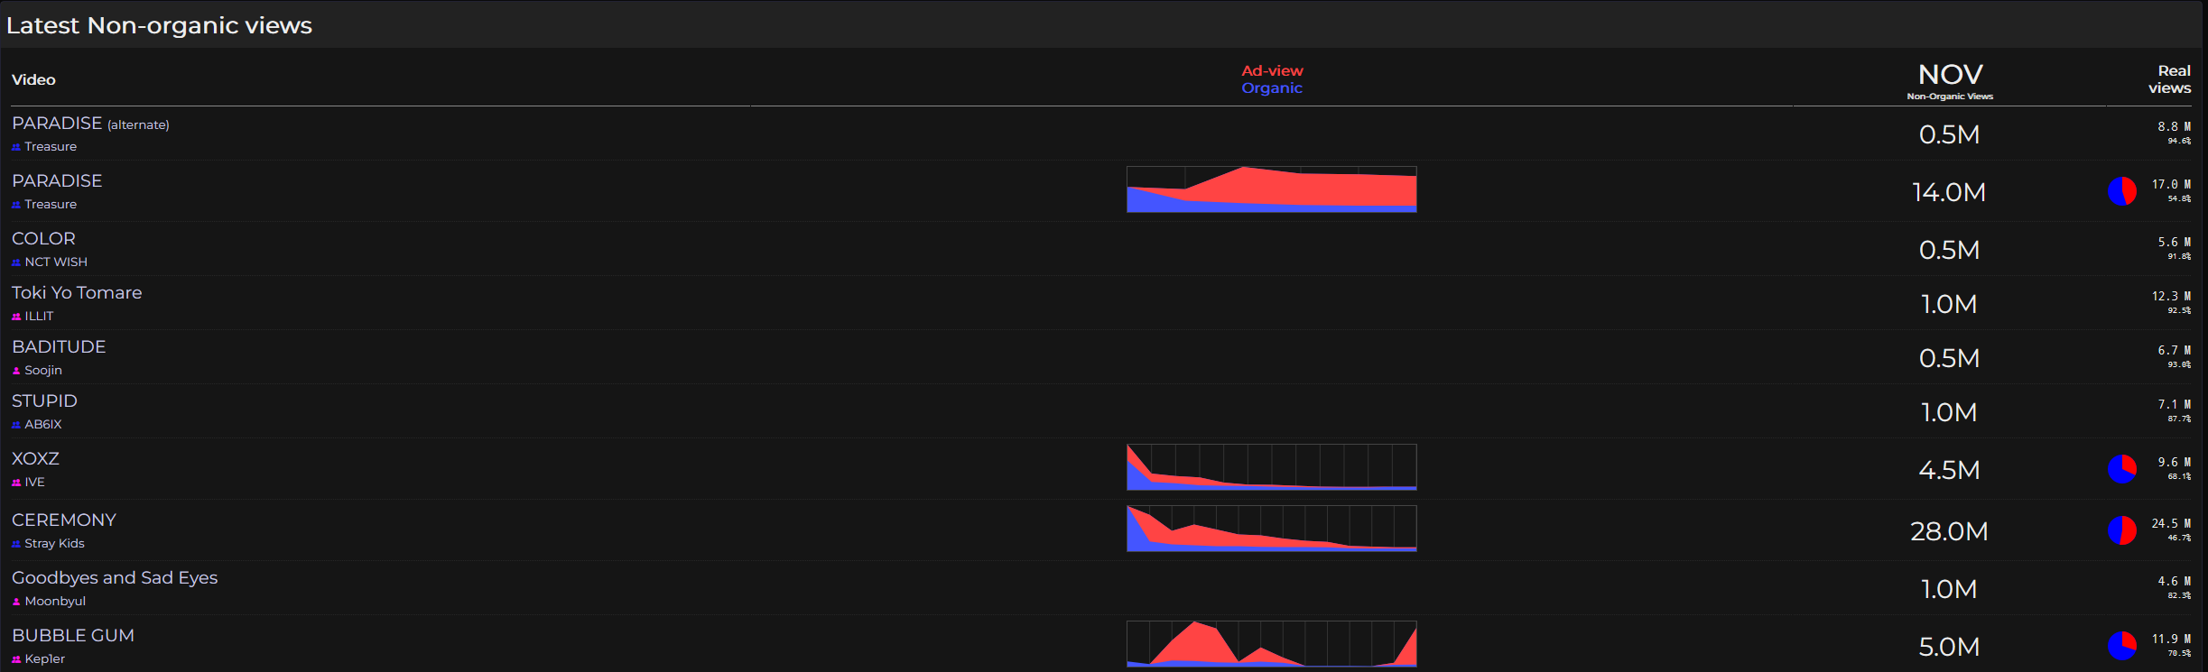Click the group icon beside Kepler

pyautogui.click(x=16, y=659)
